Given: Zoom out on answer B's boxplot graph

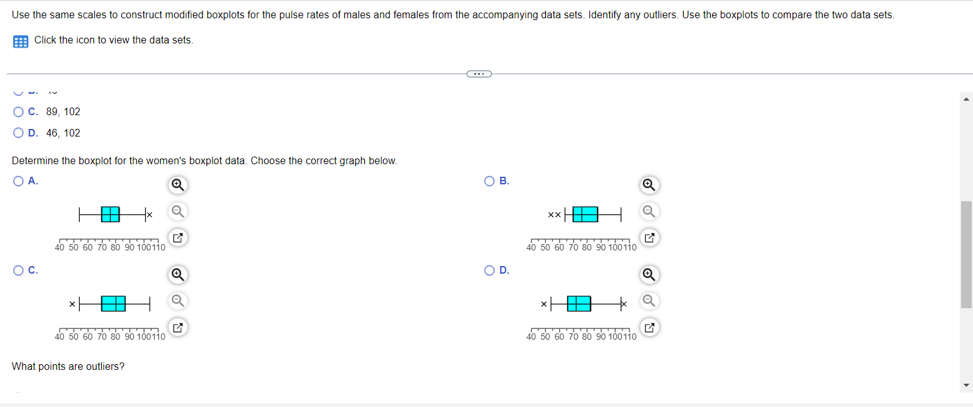Looking at the screenshot, I should pos(649,211).
